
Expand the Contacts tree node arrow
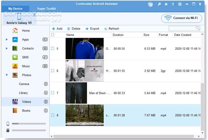[7, 48]
